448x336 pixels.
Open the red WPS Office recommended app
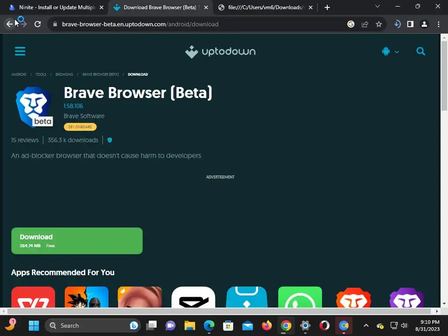pos(33,297)
